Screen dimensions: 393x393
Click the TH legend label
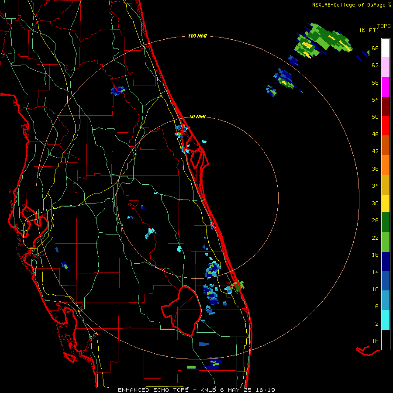pos(375,341)
